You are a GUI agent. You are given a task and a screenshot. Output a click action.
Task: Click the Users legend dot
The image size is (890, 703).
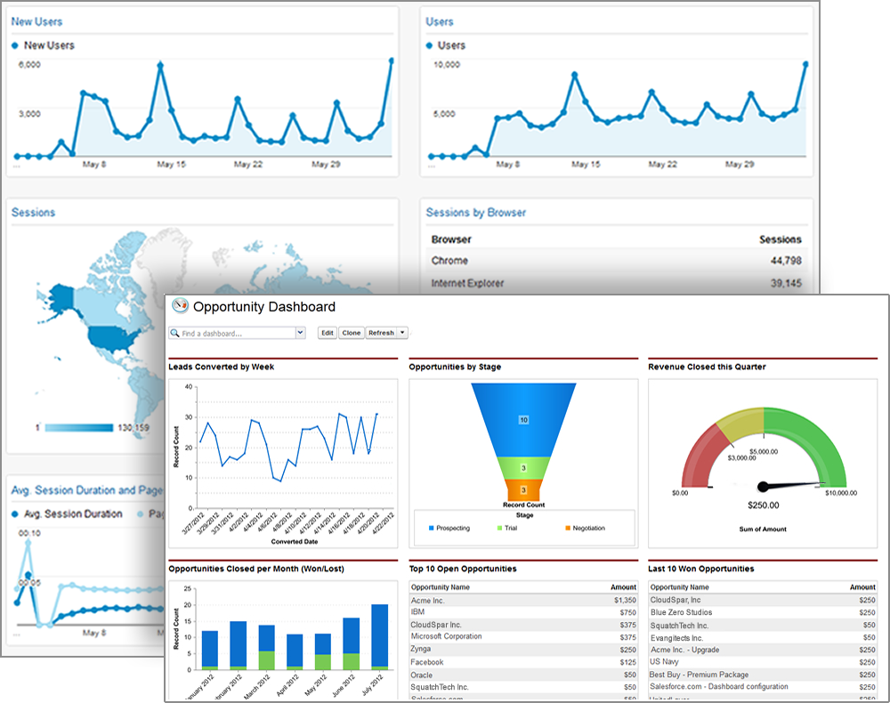click(x=429, y=45)
